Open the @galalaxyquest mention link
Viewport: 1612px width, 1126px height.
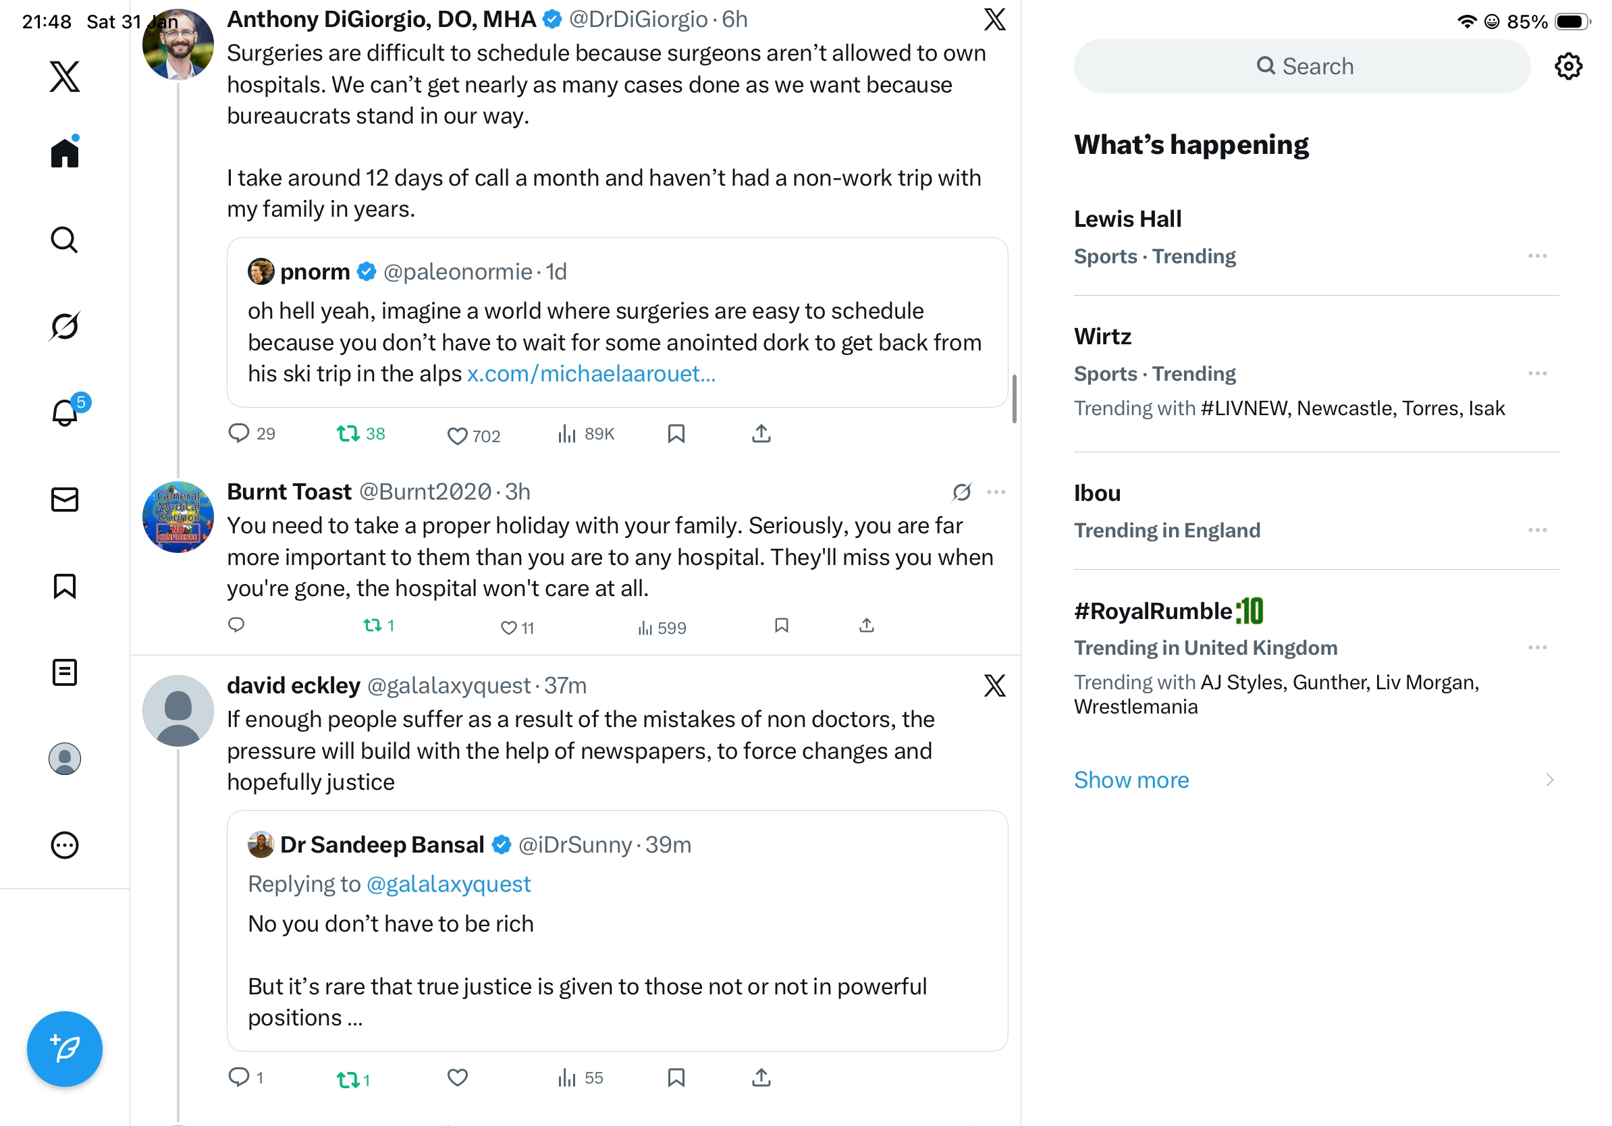coord(448,884)
